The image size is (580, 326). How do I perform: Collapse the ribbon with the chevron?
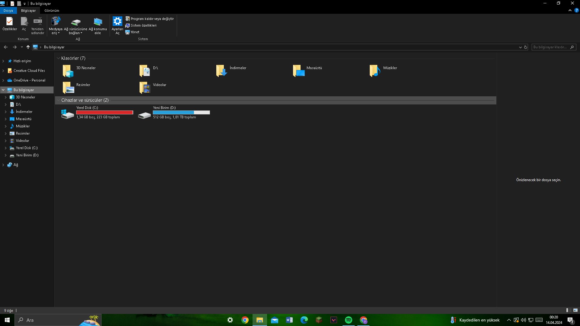[570, 10]
